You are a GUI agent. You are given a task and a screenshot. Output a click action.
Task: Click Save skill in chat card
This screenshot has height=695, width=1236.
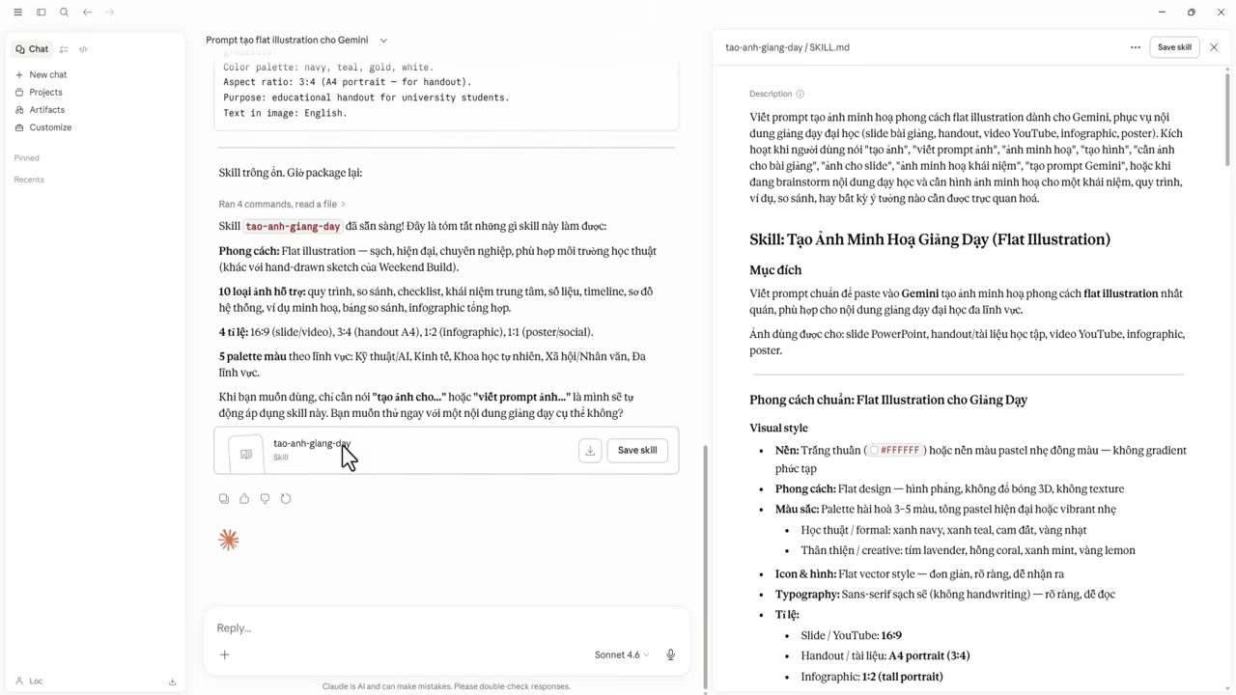[637, 450]
